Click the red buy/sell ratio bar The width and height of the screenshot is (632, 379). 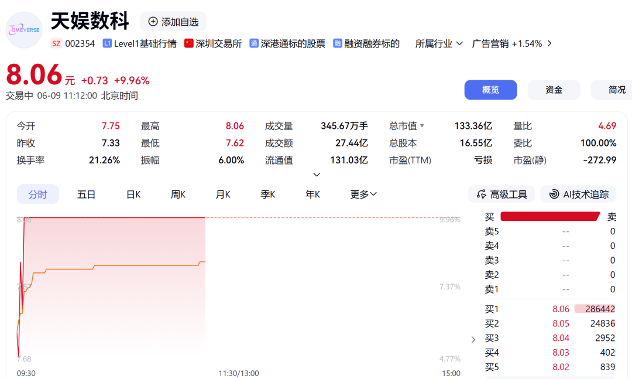coord(549,216)
